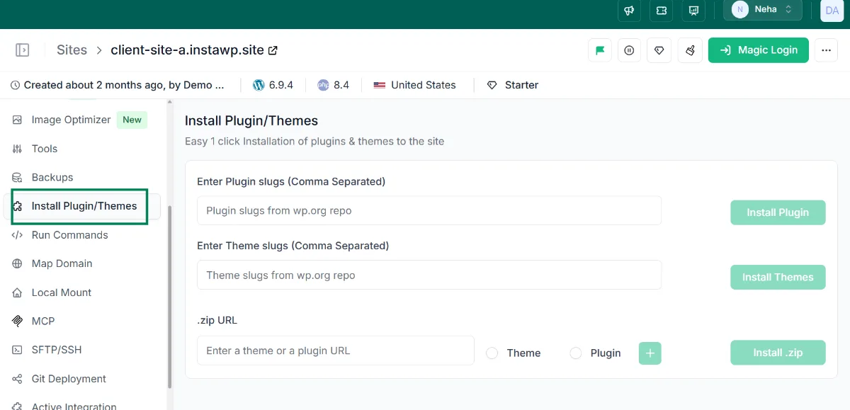
Task: Click the Install Plugin button
Action: (778, 212)
